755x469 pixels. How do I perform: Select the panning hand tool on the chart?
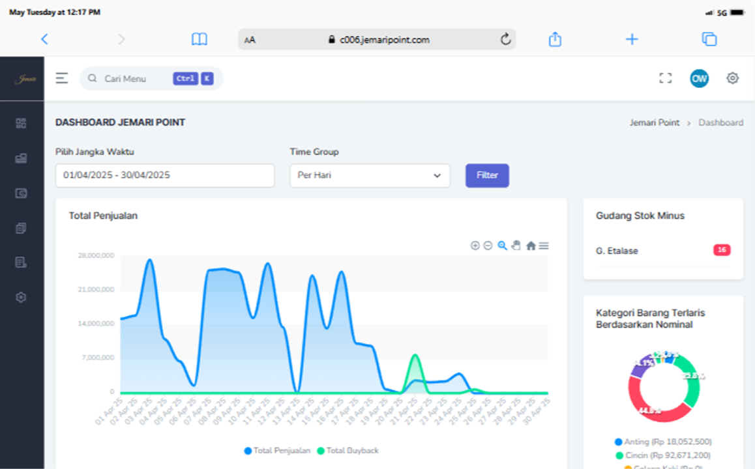coord(516,246)
